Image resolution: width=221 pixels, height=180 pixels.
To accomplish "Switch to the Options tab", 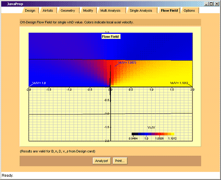I will 189,11.
